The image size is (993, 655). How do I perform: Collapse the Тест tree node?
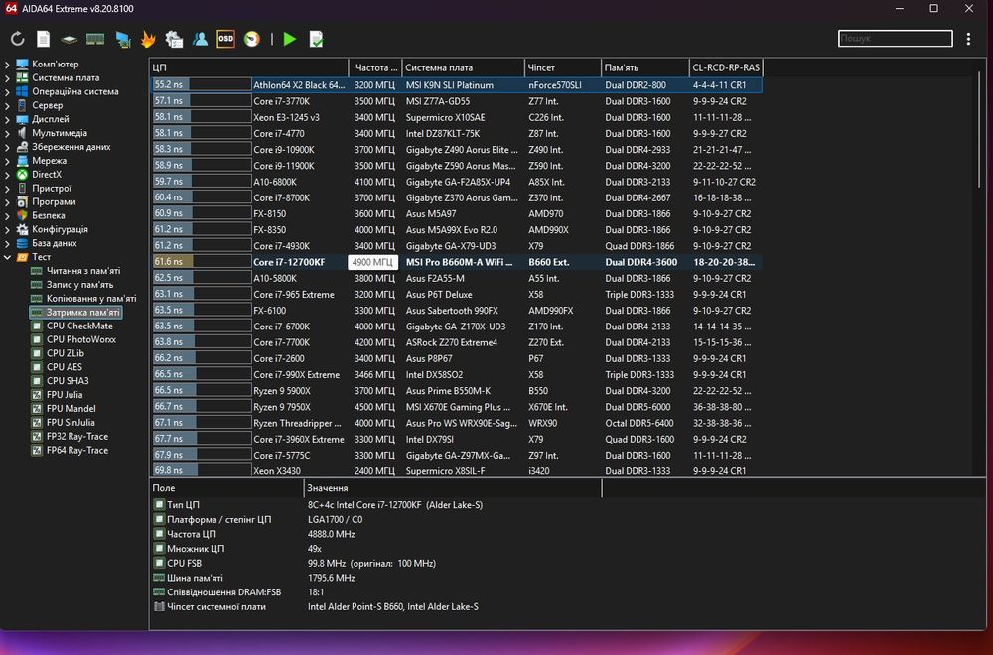tap(8, 257)
